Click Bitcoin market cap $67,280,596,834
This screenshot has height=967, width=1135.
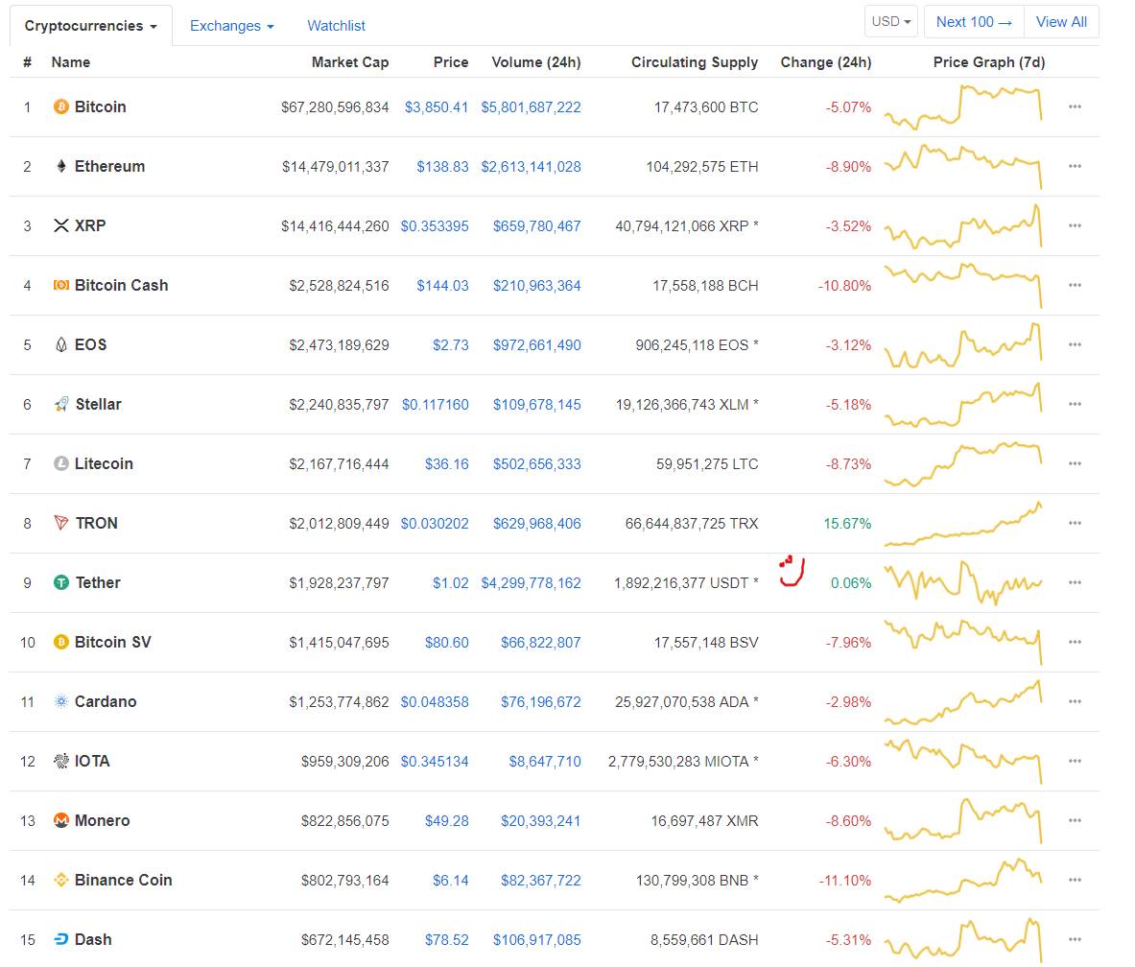pyautogui.click(x=335, y=107)
